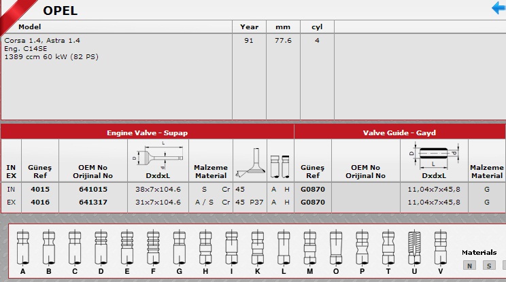Image resolution: width=506 pixels, height=282 pixels.
Task: Click the Engine Valve - Supap header
Action: click(147, 133)
